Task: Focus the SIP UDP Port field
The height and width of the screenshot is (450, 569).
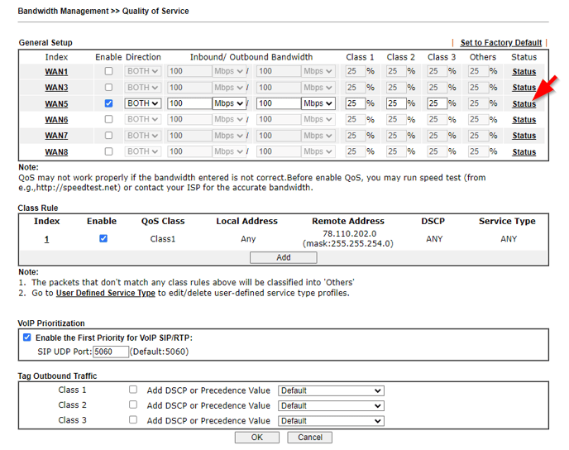Action: [x=111, y=352]
